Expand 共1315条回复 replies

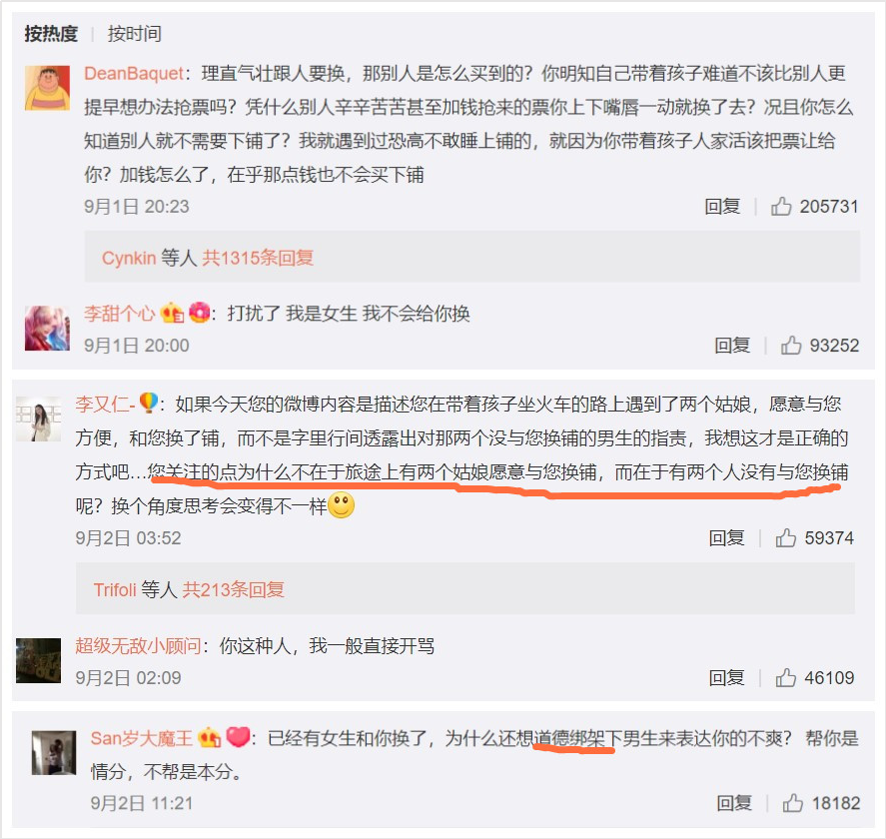[x=258, y=258]
